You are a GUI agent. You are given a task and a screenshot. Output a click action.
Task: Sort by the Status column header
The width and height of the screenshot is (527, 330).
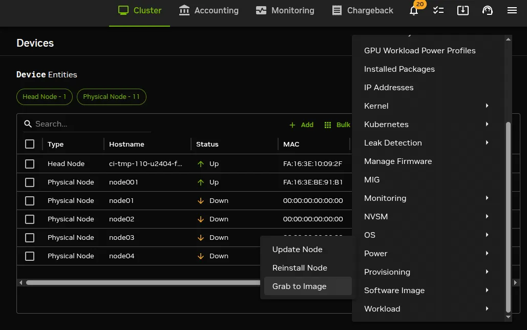pyautogui.click(x=207, y=145)
